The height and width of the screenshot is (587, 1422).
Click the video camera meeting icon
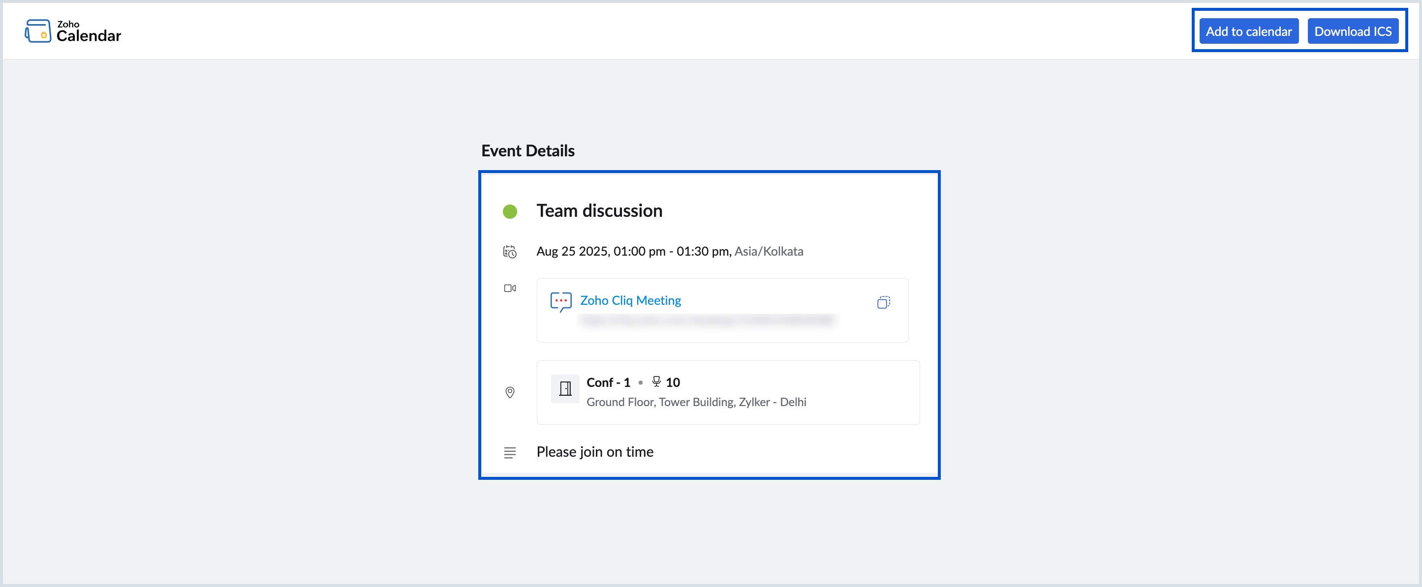[510, 288]
